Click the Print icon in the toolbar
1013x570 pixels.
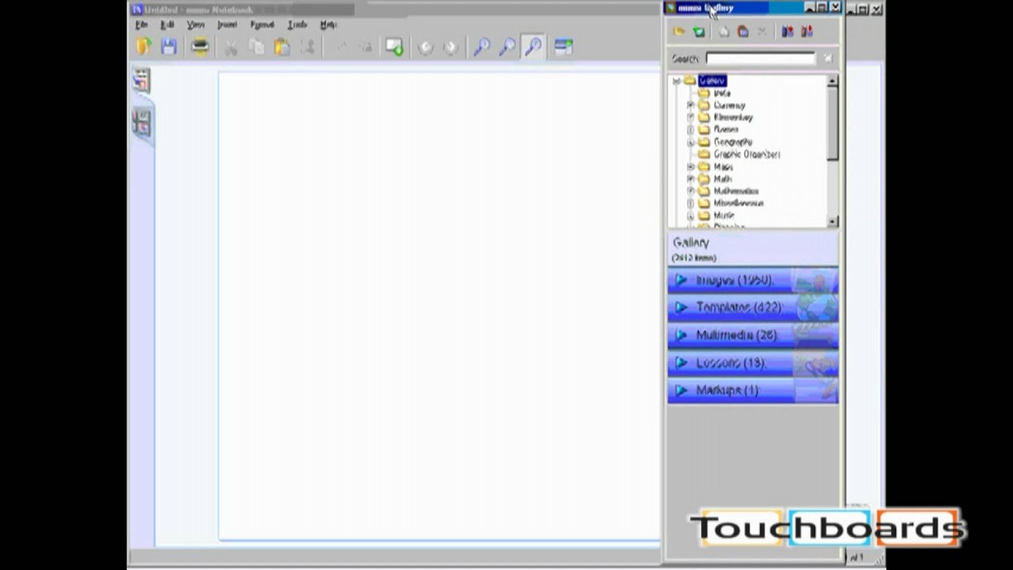point(199,47)
